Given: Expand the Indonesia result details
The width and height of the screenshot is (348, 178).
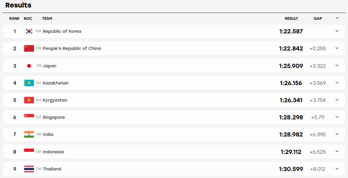Looking at the screenshot, I should click(337, 151).
